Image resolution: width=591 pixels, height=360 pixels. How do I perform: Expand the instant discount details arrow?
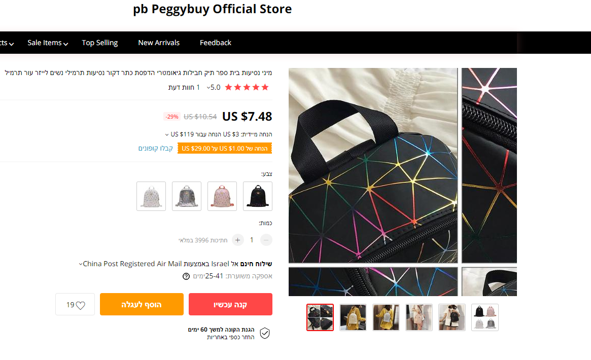tap(167, 135)
